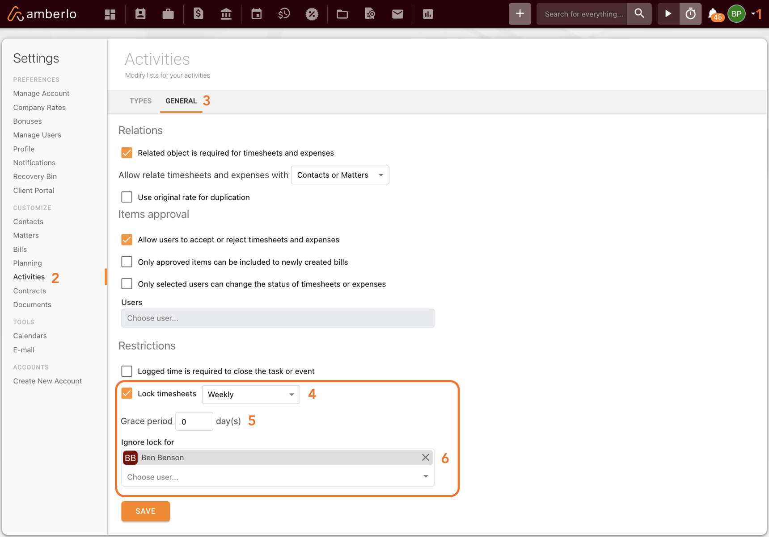Click the SAVE button
769x537 pixels.
pyautogui.click(x=145, y=511)
